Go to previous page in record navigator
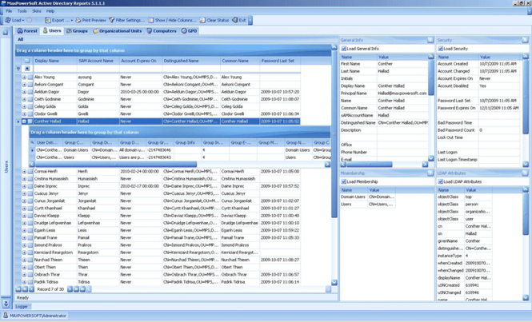The height and width of the screenshot is (322, 532). point(25,289)
